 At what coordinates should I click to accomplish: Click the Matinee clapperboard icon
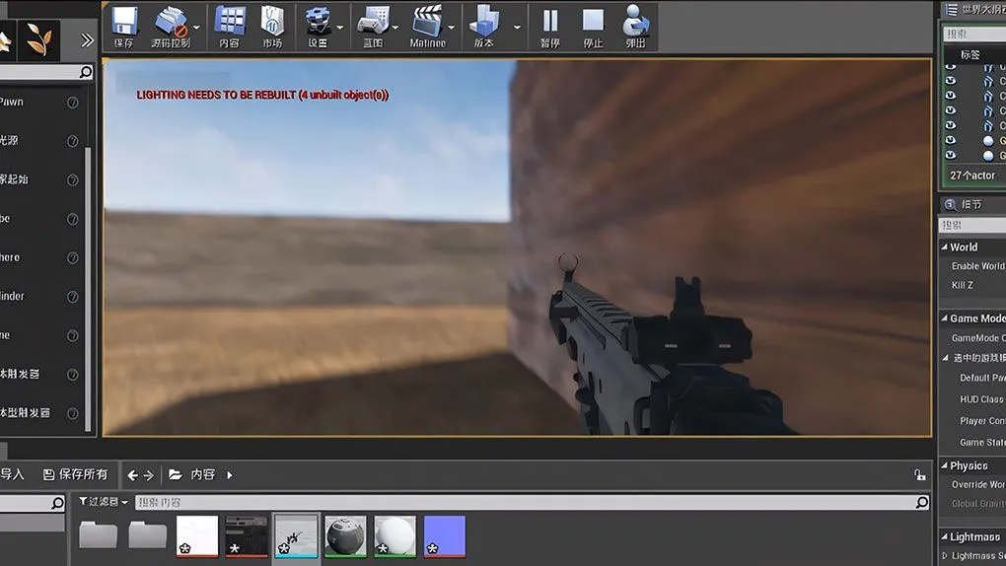tap(427, 21)
